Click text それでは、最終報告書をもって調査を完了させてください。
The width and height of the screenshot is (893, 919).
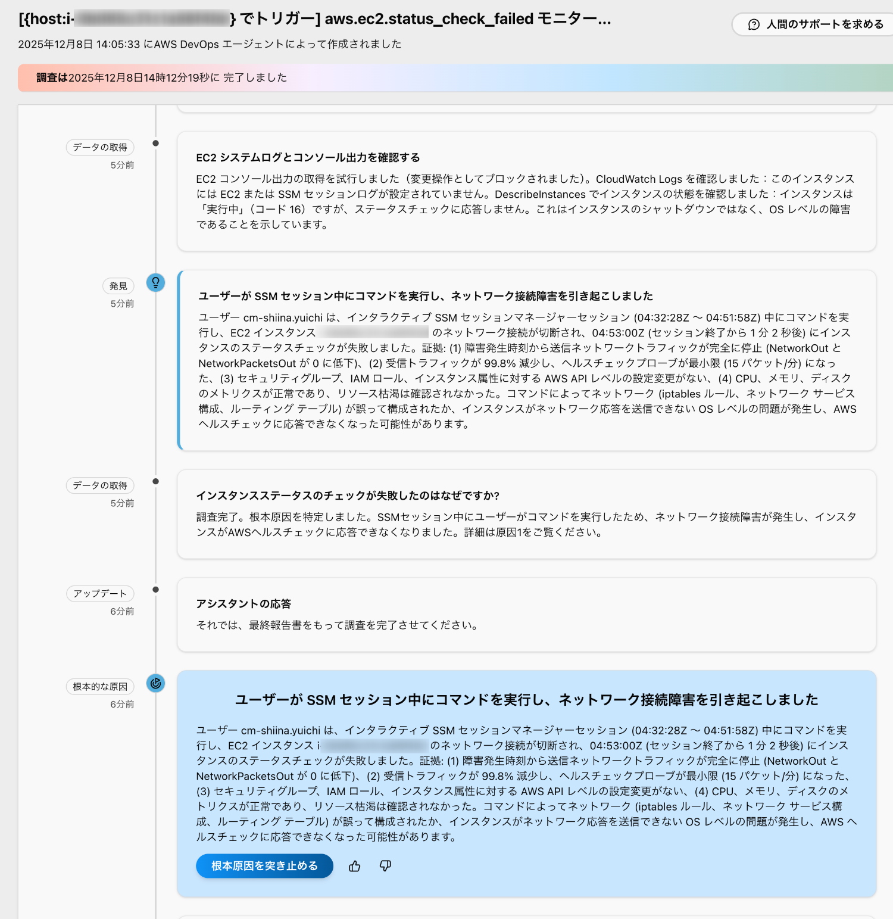point(339,625)
